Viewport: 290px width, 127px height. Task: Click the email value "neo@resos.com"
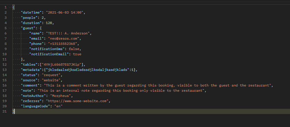64,38
